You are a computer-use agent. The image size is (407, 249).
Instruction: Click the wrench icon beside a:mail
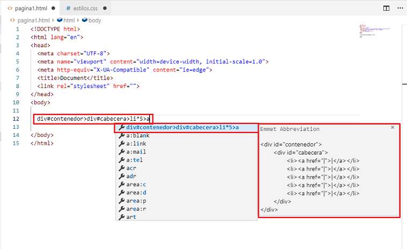tap(121, 152)
